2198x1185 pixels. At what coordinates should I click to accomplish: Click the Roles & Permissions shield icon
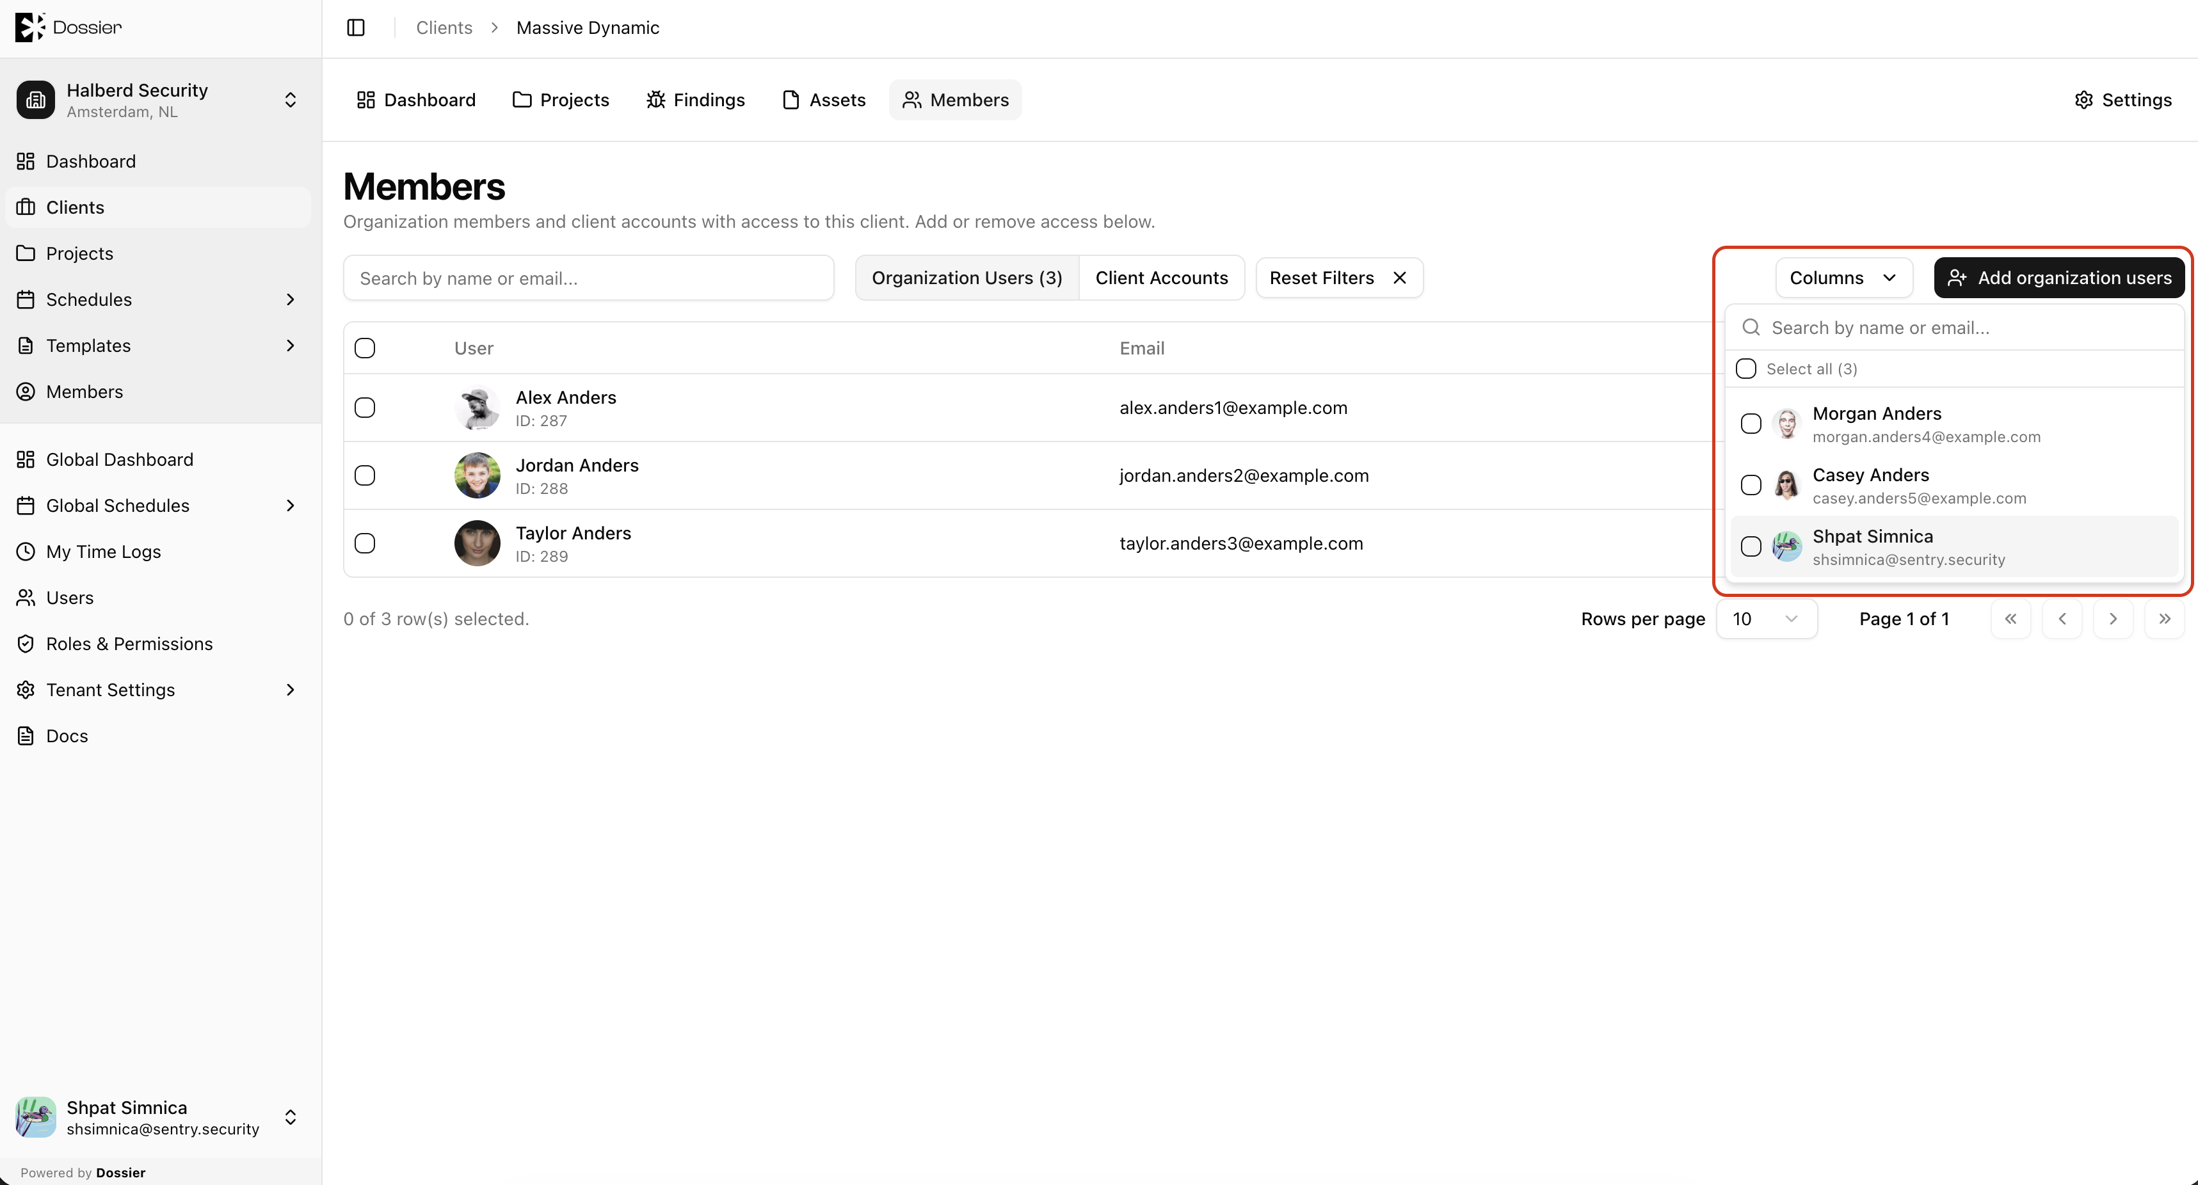click(x=26, y=643)
